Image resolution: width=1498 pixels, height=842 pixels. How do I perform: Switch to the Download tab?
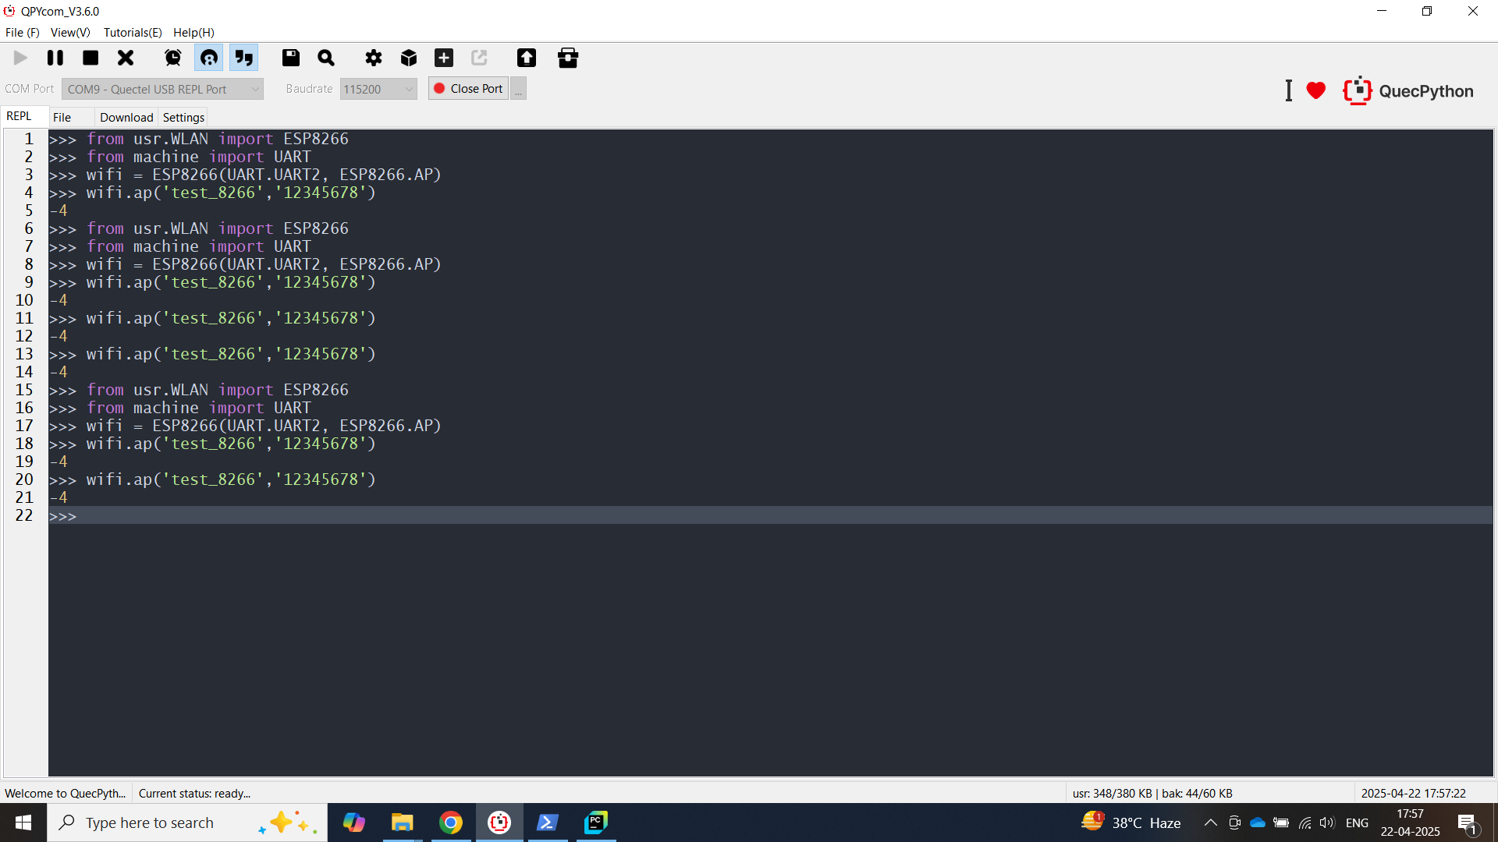126,117
